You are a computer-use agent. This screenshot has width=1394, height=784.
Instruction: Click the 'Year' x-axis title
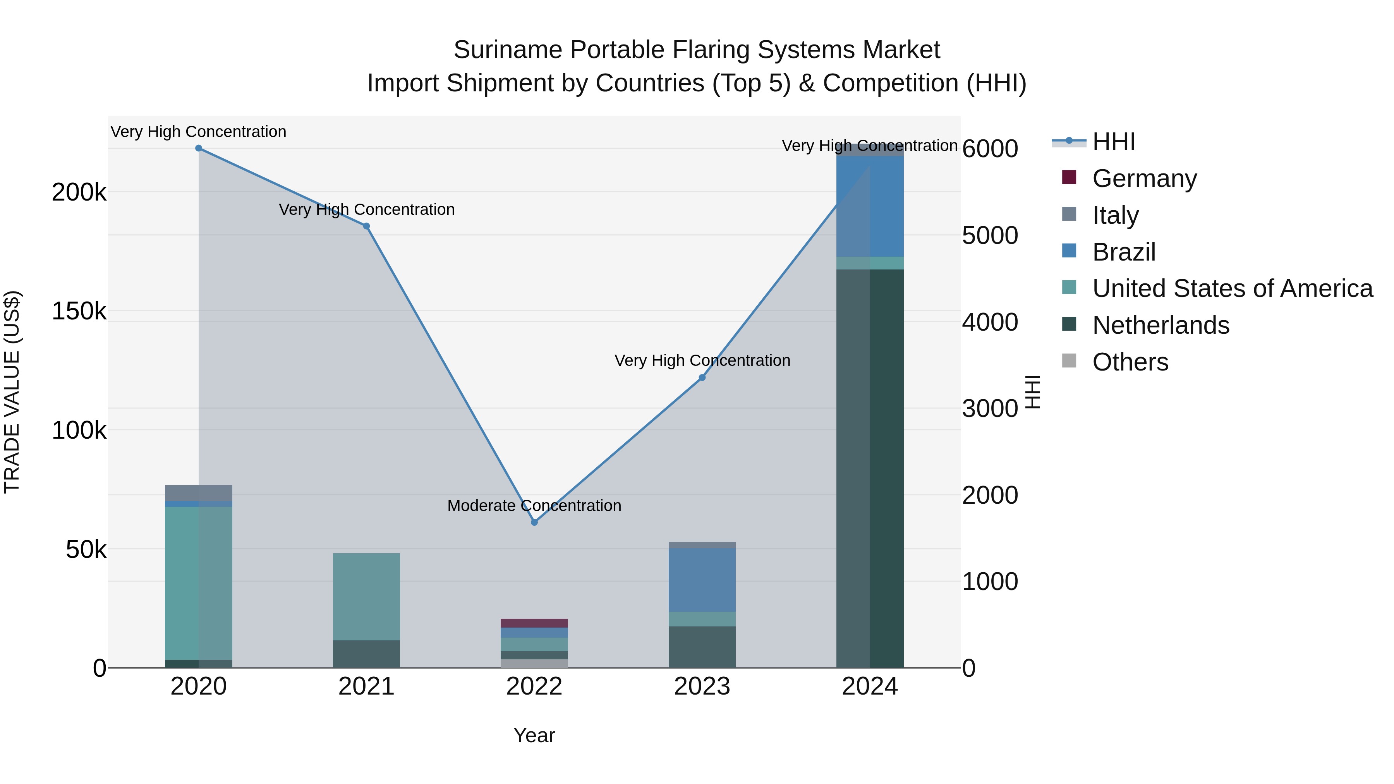click(534, 735)
